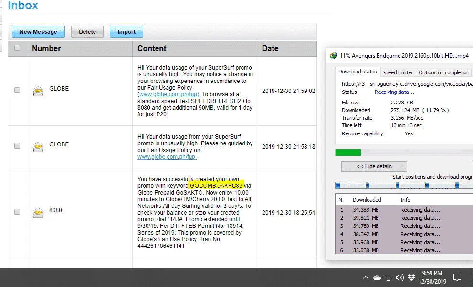473x287 pixels.
Task: Click the highlighted keyword GOCOMBOAKFC83
Action: click(x=216, y=185)
